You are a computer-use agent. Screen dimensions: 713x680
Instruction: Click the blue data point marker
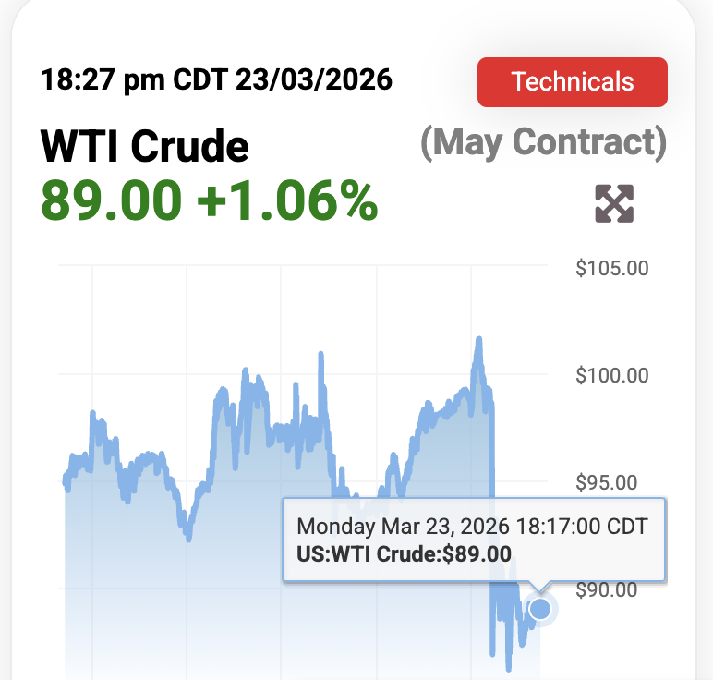click(540, 609)
